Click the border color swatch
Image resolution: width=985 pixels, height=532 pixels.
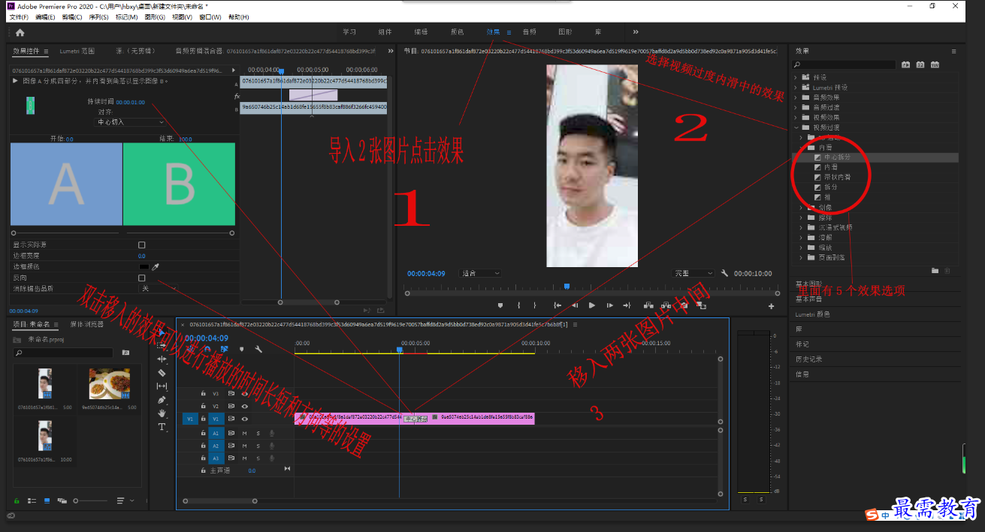click(144, 266)
